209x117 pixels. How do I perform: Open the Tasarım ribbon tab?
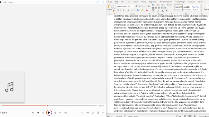pyautogui.click(x=135, y=2)
